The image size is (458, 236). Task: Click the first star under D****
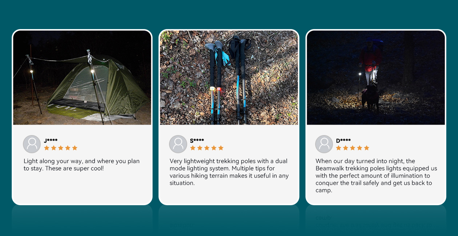point(338,148)
